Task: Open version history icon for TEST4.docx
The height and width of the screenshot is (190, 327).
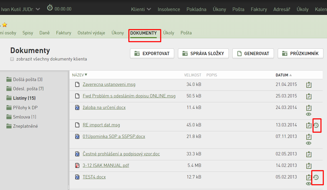Action: pyautogui.click(x=316, y=177)
